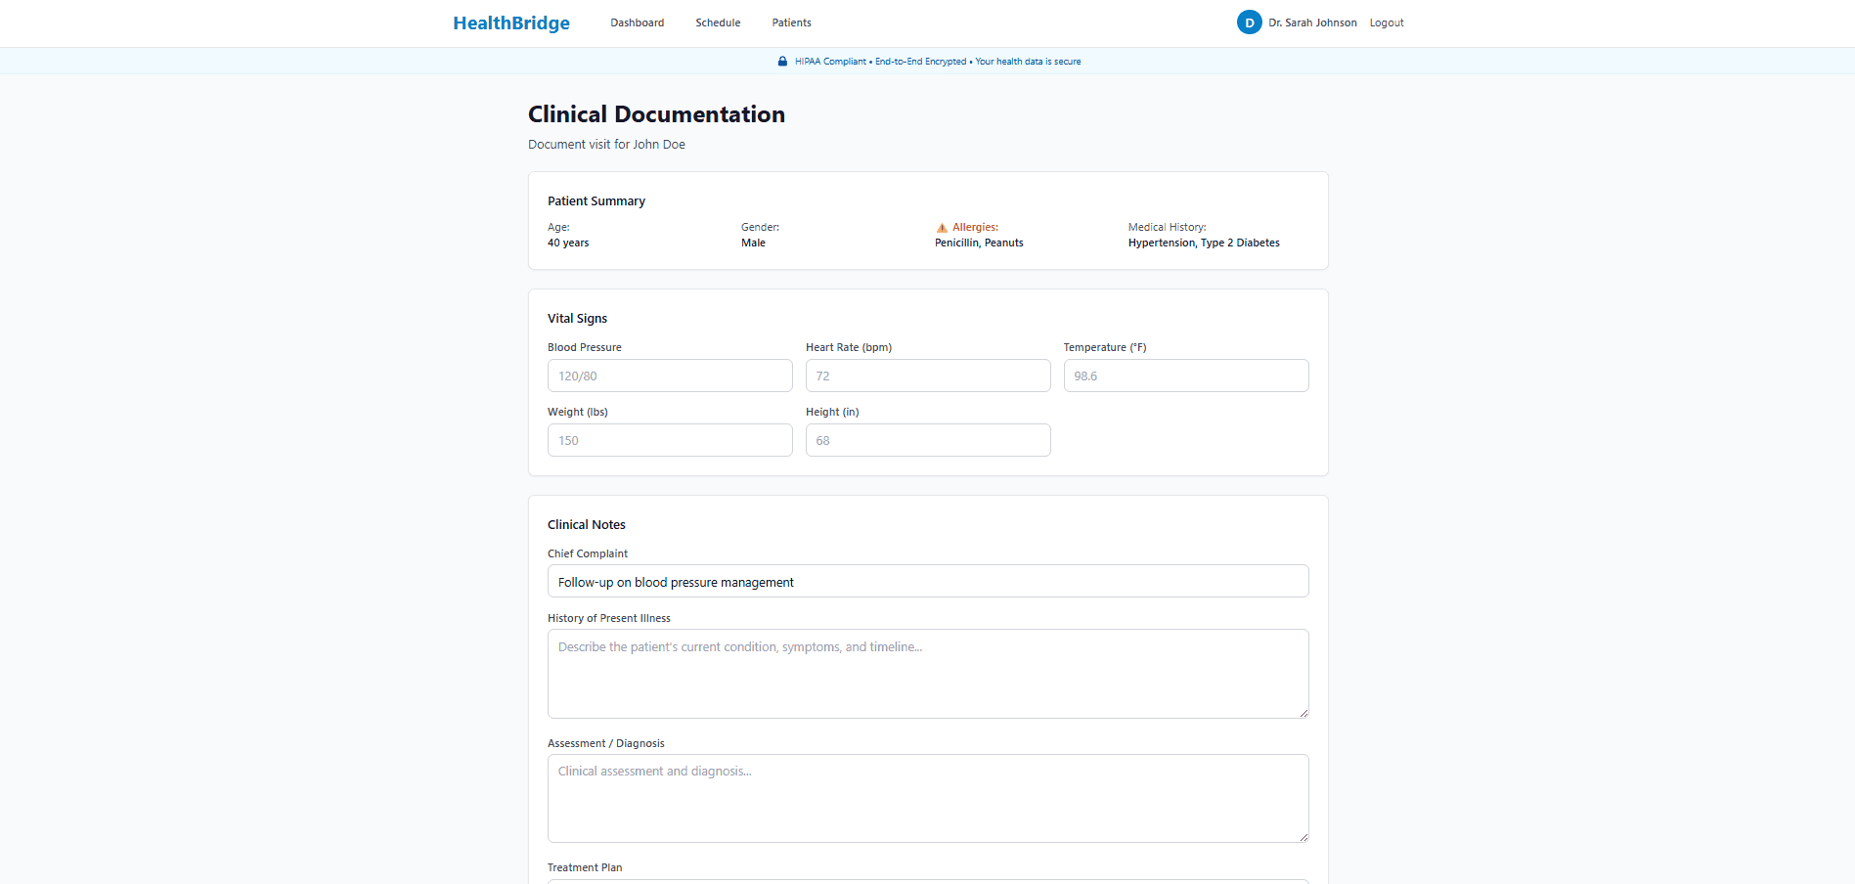
Task: Click the Blood Pressure input field
Action: [670, 376]
